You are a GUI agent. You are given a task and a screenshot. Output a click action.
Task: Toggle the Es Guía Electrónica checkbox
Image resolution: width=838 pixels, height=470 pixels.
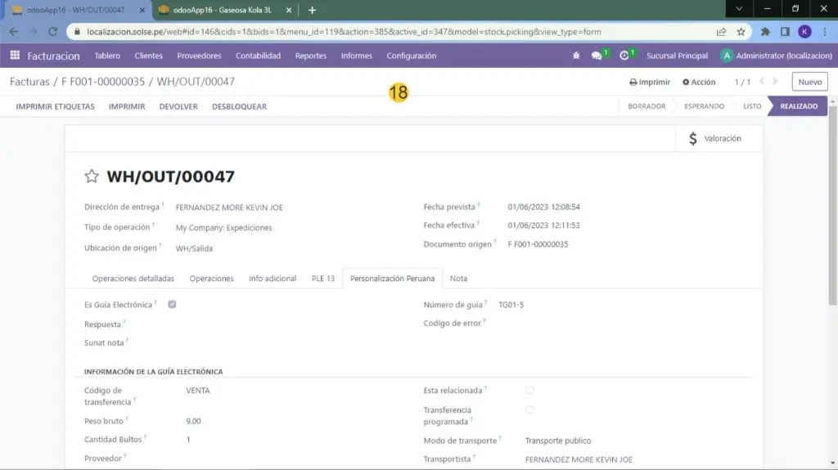click(x=172, y=305)
